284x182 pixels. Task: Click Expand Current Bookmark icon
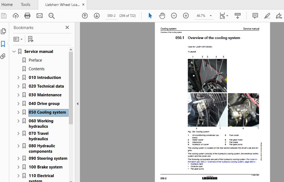[x=31, y=39]
